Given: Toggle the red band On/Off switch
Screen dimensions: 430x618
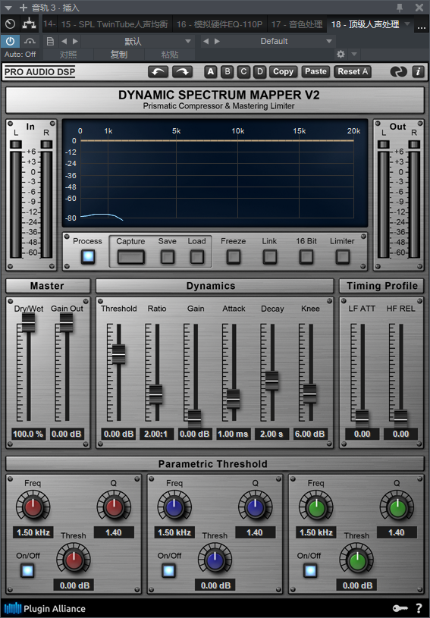Looking at the screenshot, I should (x=27, y=570).
